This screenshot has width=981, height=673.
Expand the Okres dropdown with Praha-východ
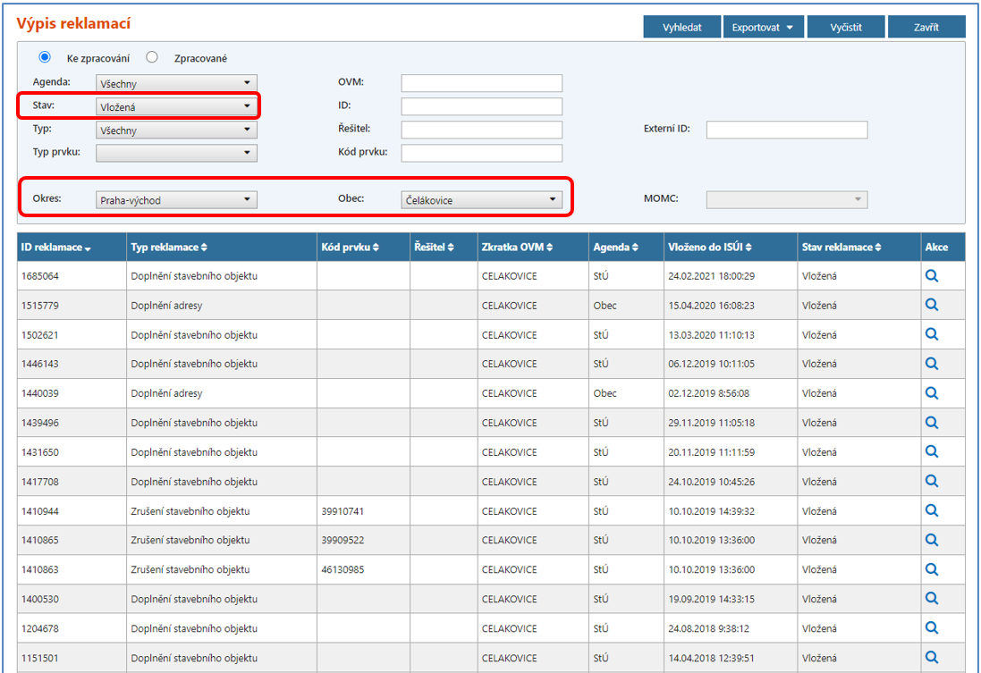(176, 200)
